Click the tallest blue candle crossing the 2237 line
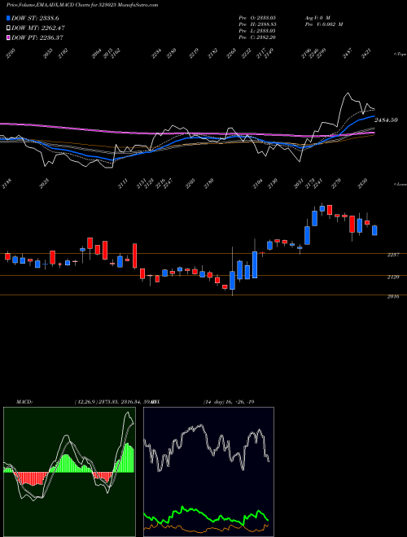The height and width of the screenshot is (537, 407). click(255, 264)
